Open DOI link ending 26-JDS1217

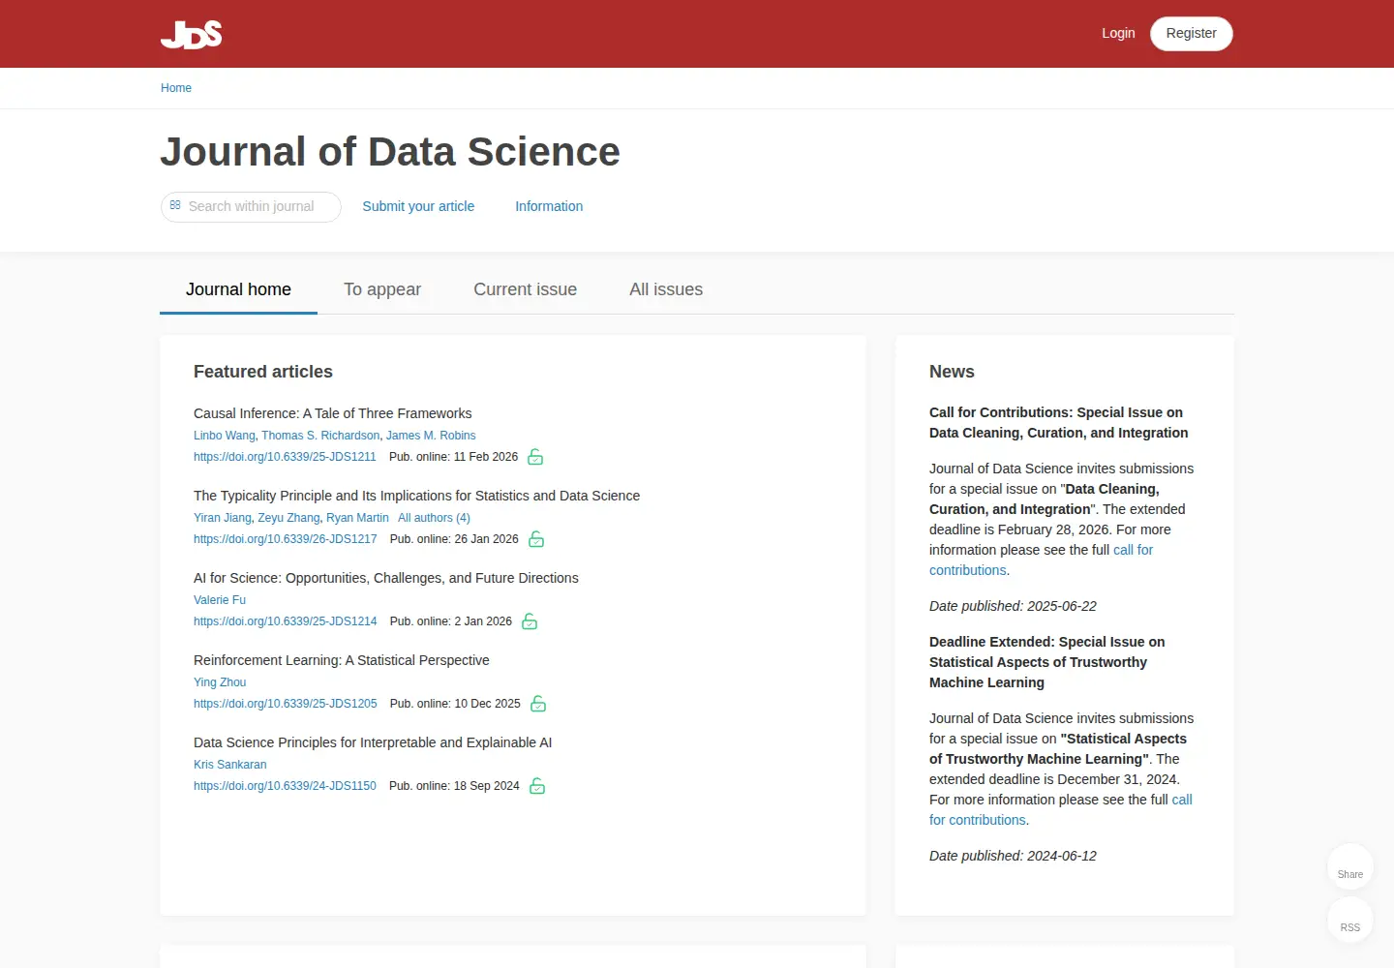tap(285, 539)
